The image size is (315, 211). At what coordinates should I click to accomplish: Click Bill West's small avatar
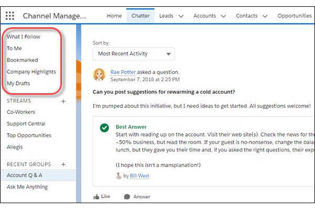pyautogui.click(x=119, y=176)
